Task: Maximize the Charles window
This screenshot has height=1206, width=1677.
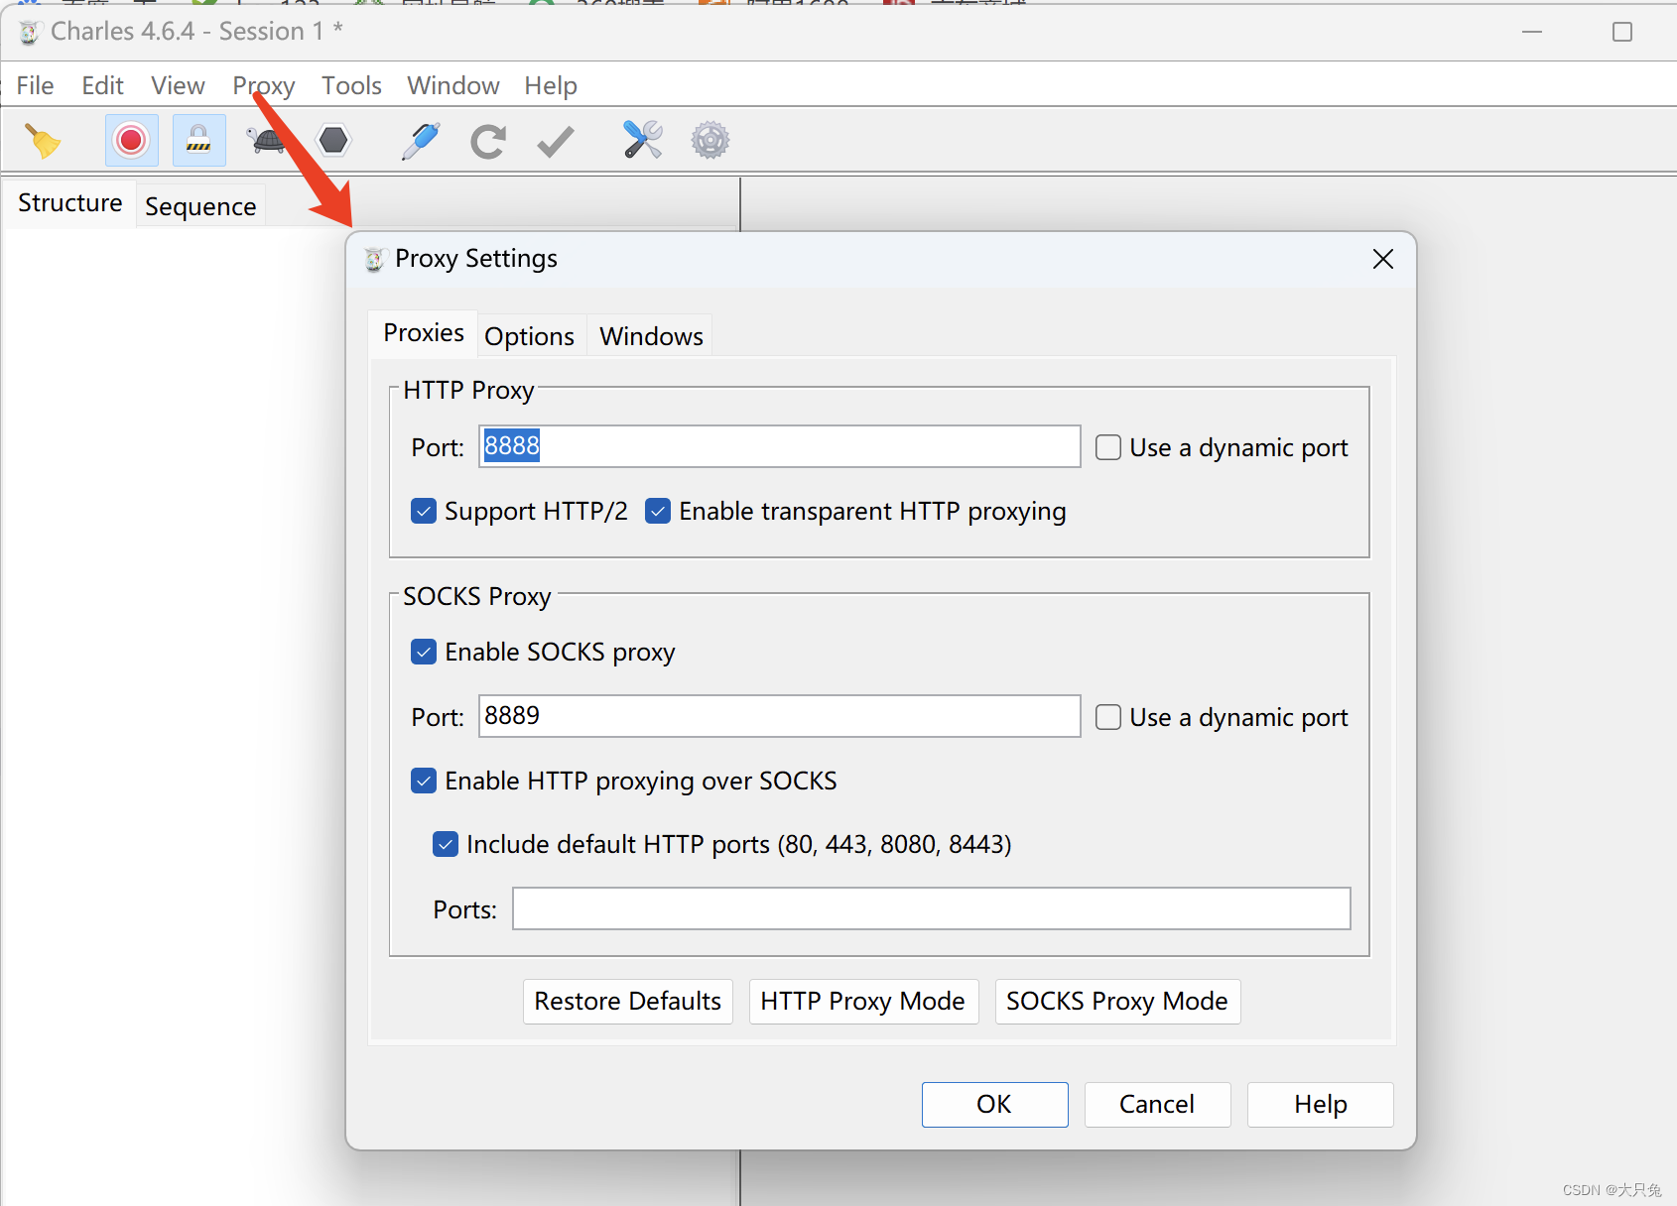Action: point(1622,32)
